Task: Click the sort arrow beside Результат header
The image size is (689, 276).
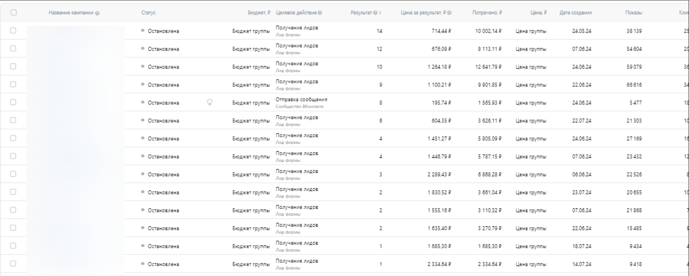Action: coord(381,13)
